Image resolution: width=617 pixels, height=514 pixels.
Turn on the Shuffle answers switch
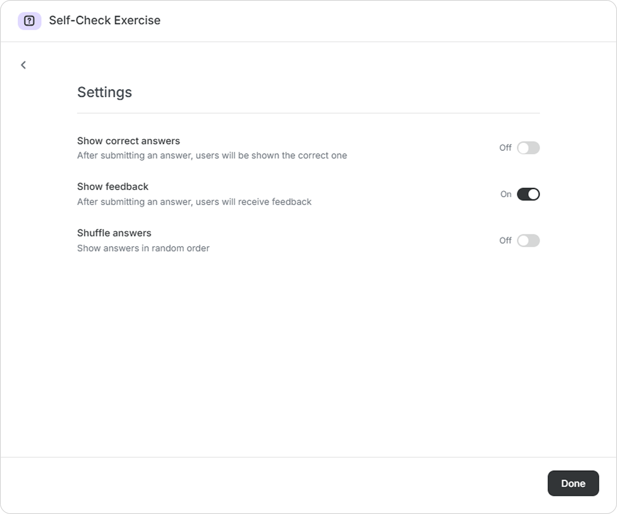528,241
